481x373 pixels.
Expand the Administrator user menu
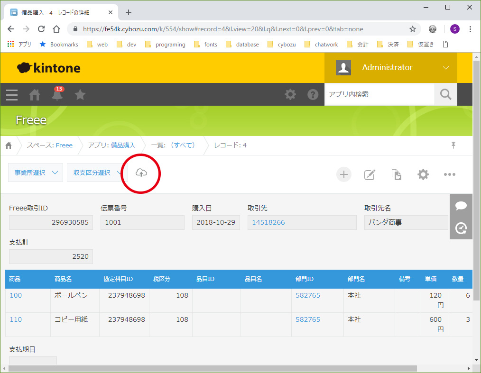[391, 68]
